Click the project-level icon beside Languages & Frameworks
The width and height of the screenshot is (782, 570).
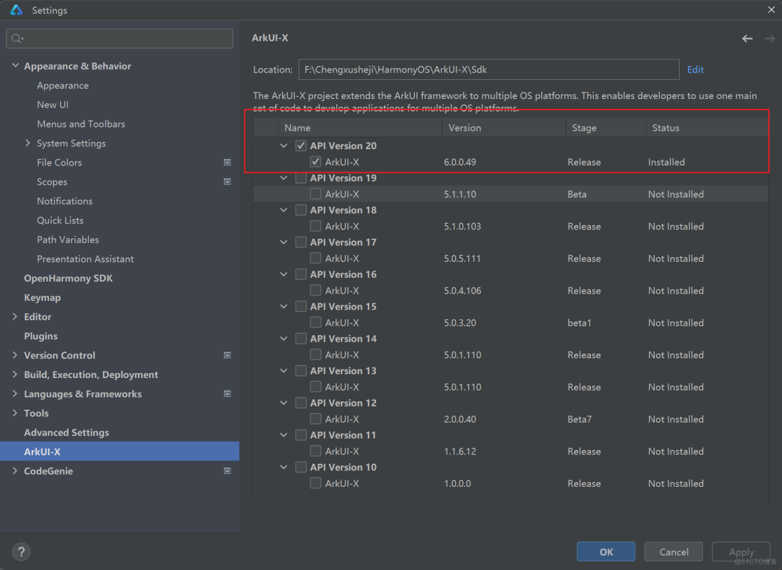tap(227, 394)
